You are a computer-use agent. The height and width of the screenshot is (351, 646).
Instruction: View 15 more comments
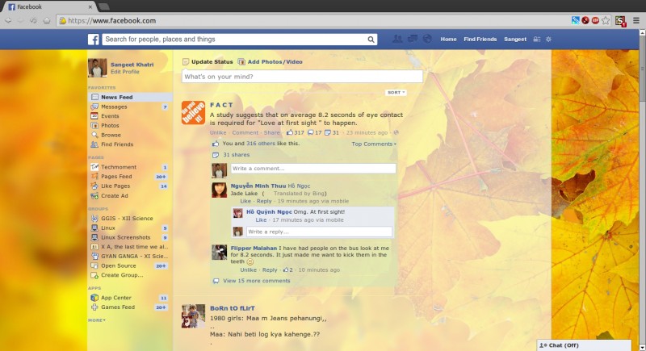pyautogui.click(x=256, y=281)
